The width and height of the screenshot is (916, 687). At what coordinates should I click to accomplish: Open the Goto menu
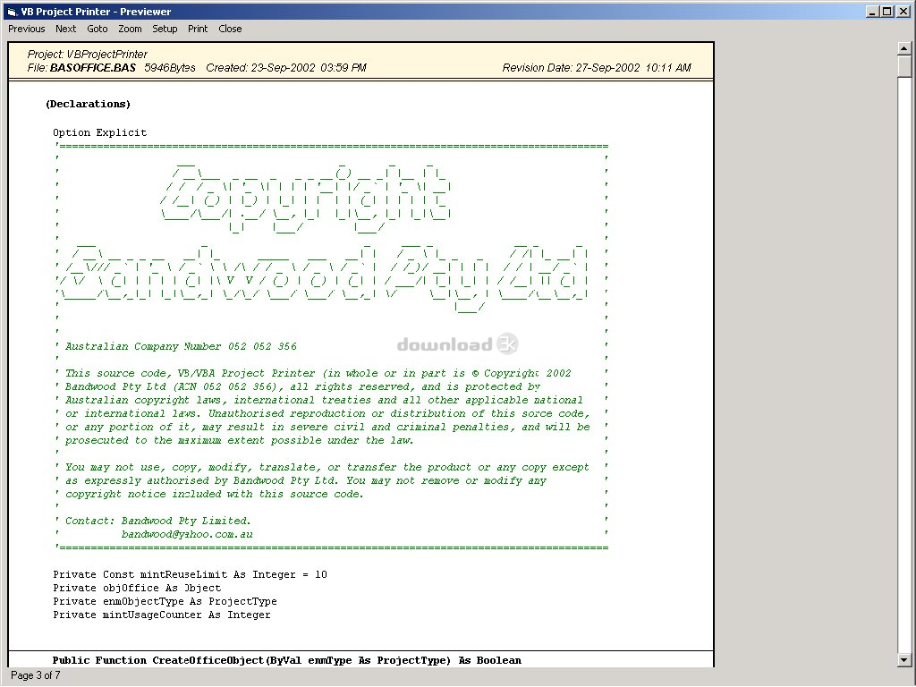point(97,29)
